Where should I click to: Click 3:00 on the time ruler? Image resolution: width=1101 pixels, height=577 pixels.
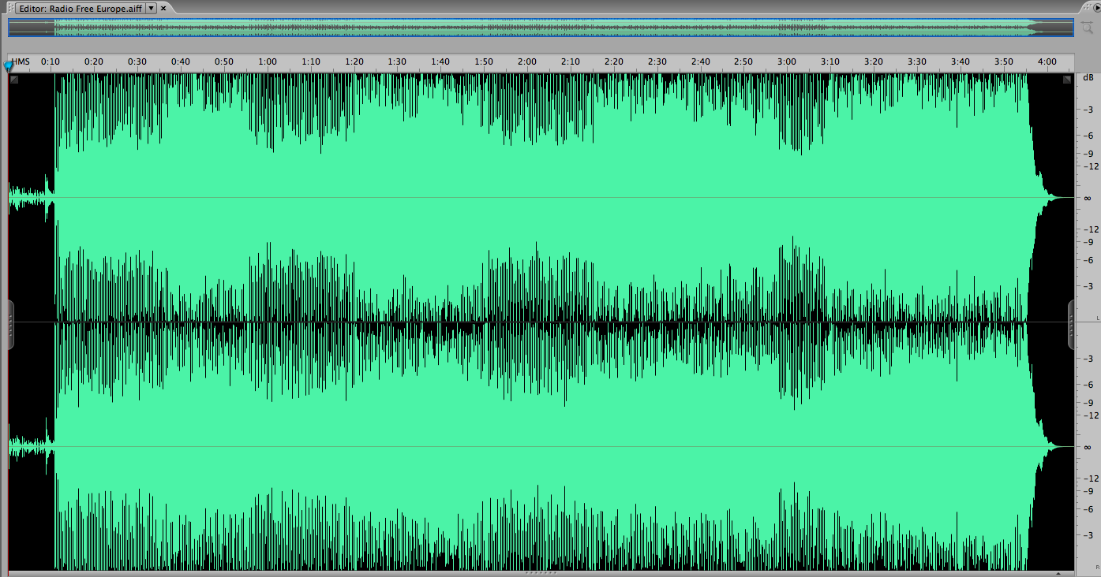click(x=787, y=61)
